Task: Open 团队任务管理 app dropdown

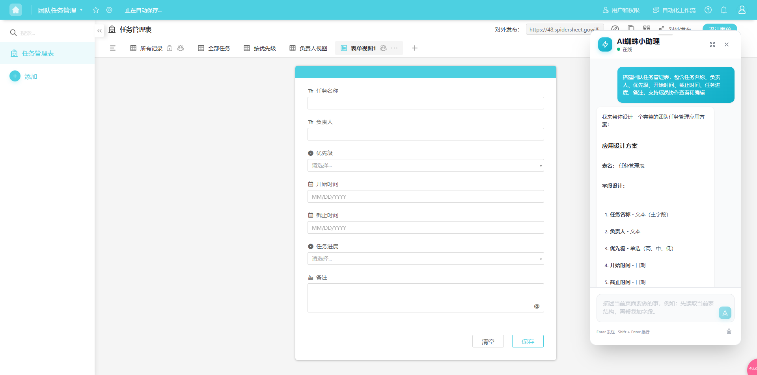Action: coord(60,10)
